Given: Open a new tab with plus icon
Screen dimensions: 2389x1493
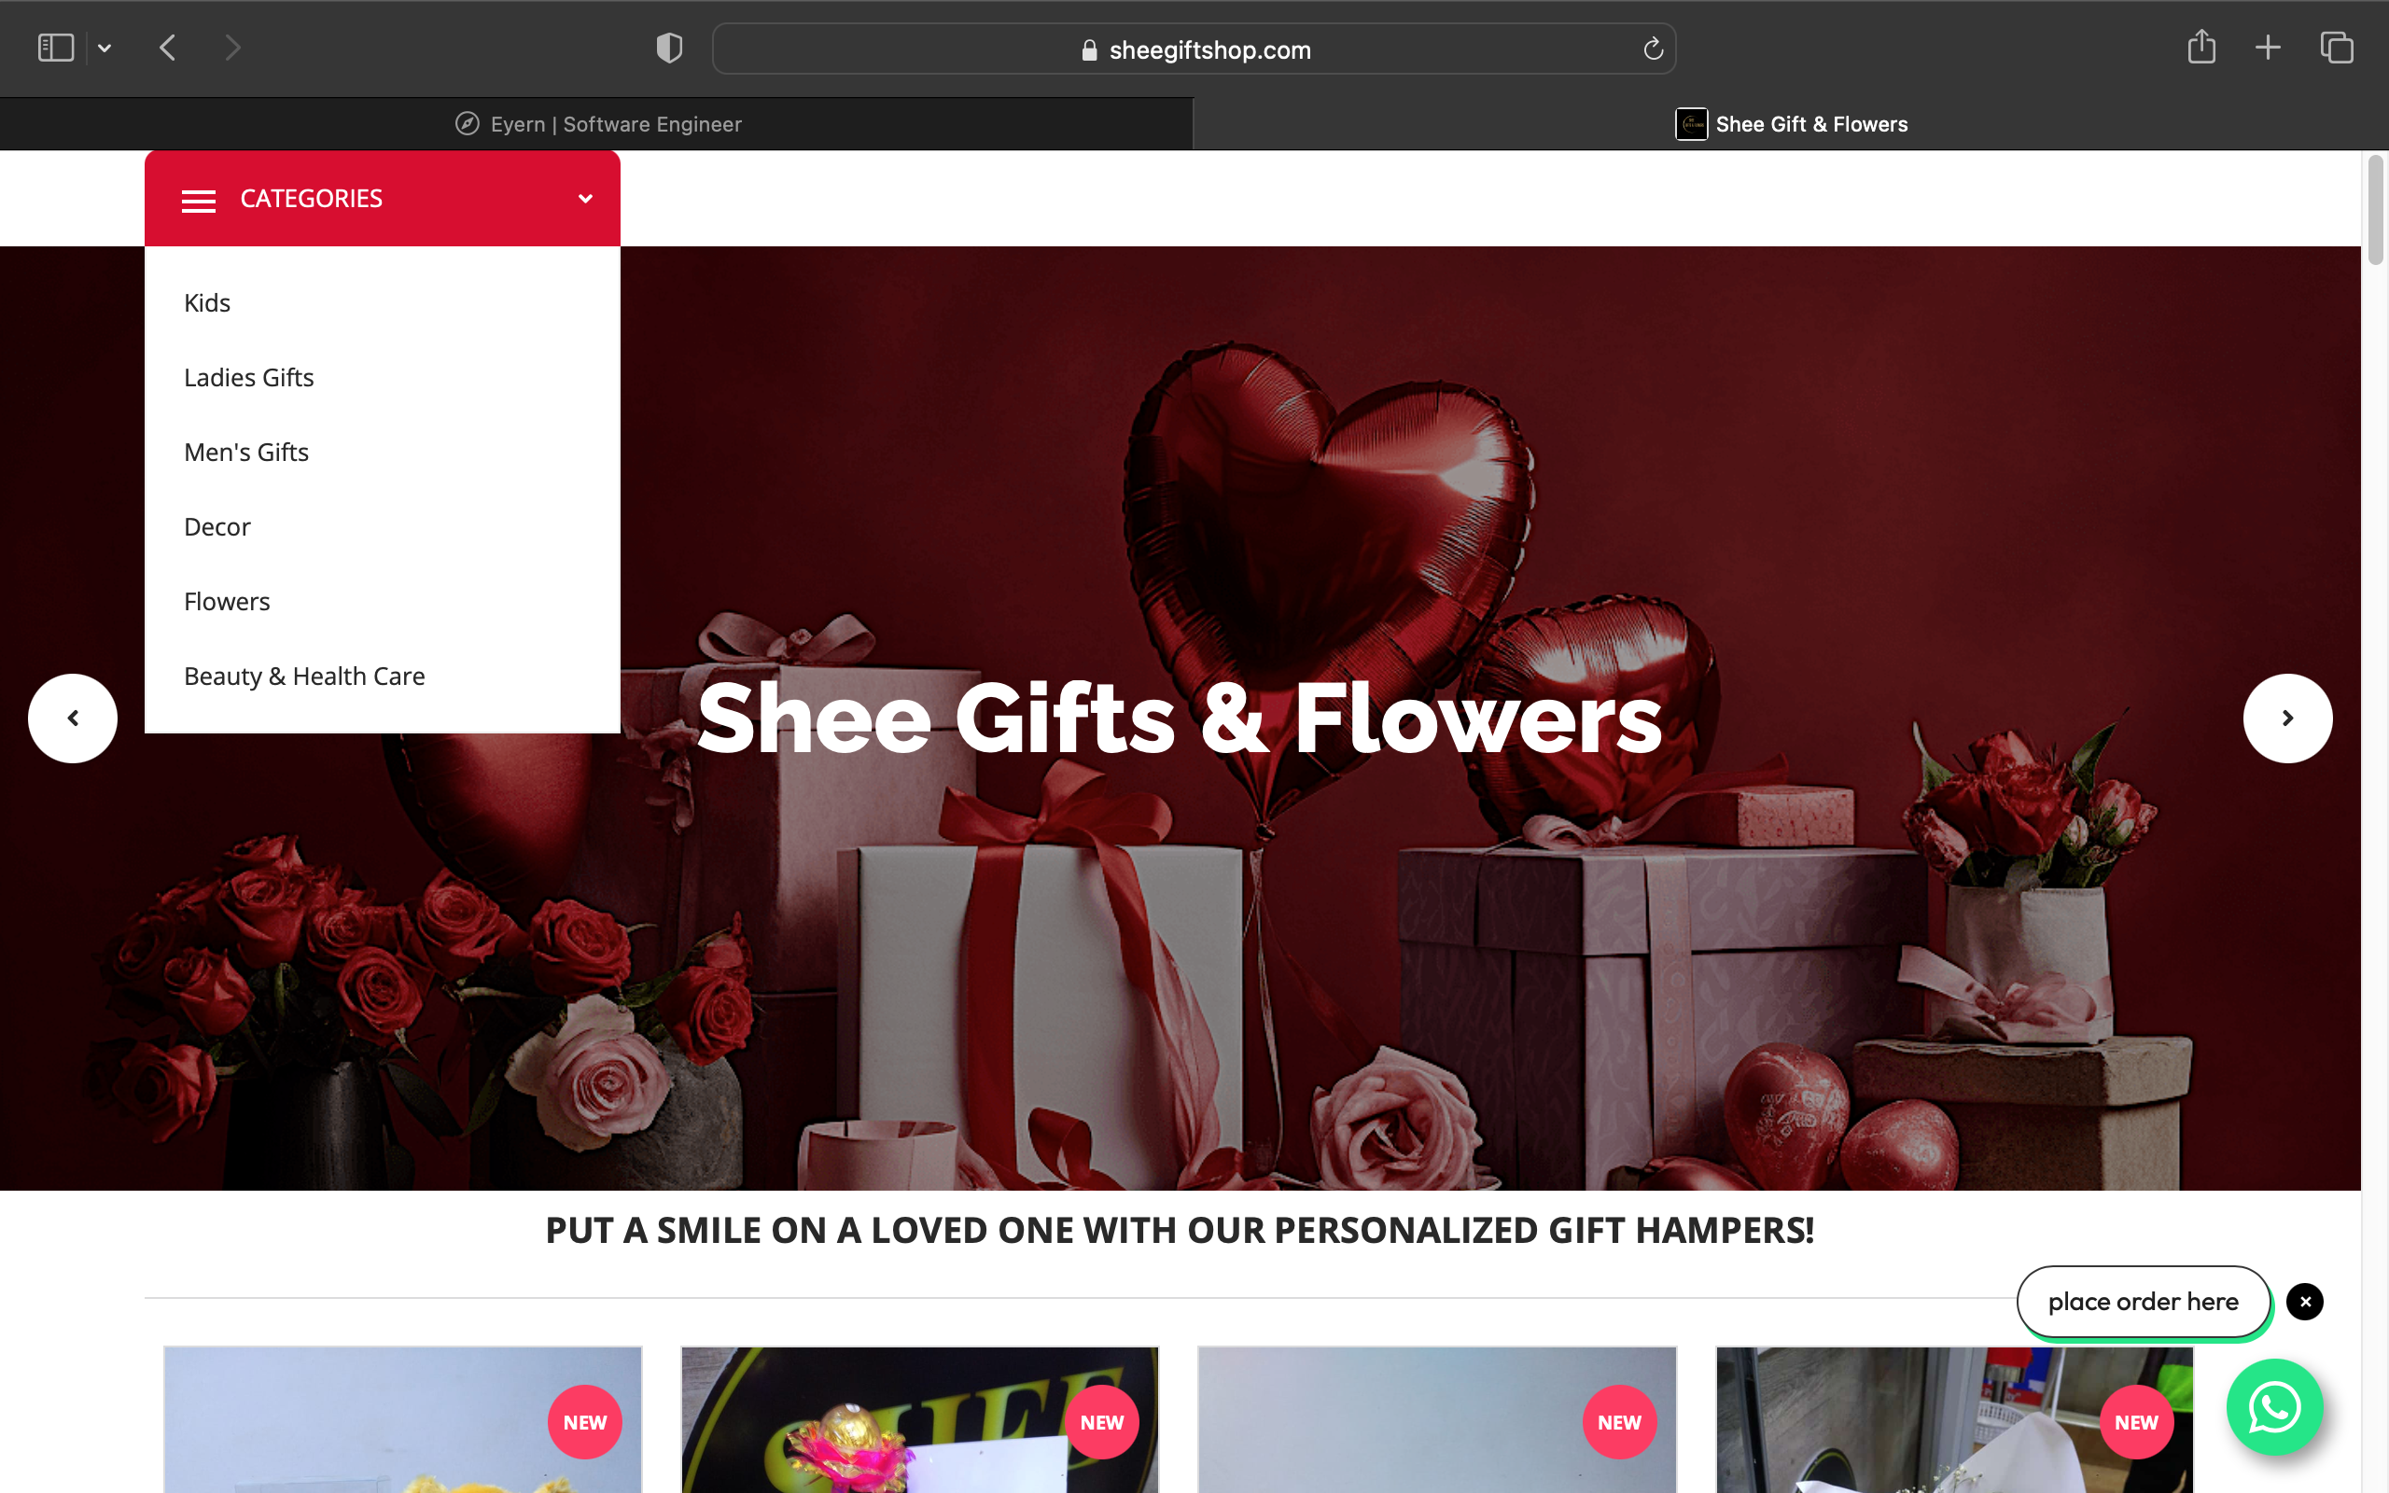Looking at the screenshot, I should (x=2268, y=48).
